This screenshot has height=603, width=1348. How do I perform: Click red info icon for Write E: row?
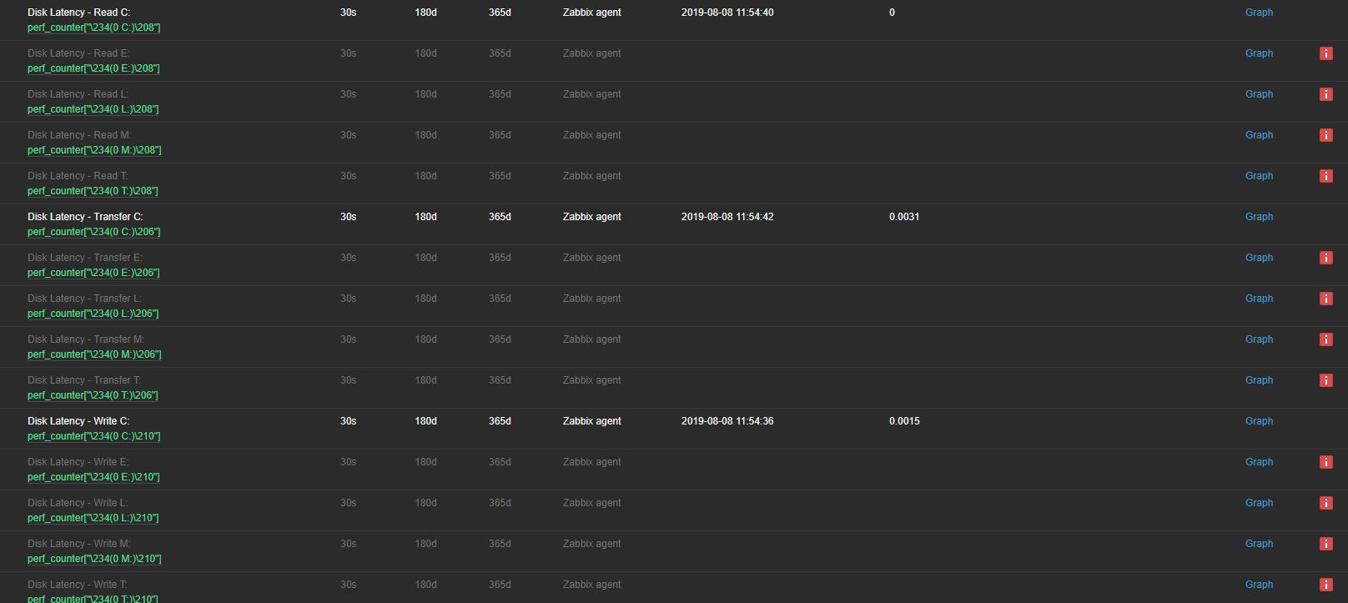point(1325,462)
